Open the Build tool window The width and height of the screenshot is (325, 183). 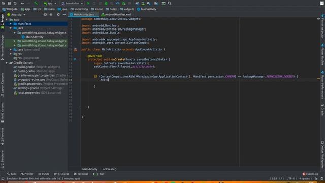point(11,174)
